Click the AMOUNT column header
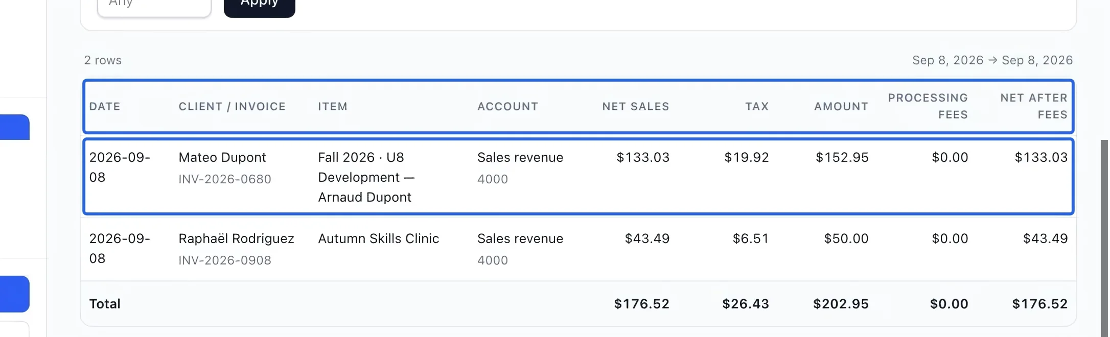This screenshot has width=1110, height=337. tap(841, 106)
